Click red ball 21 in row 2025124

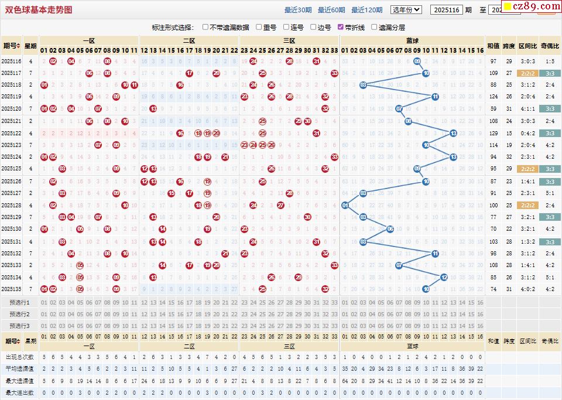click(x=225, y=156)
